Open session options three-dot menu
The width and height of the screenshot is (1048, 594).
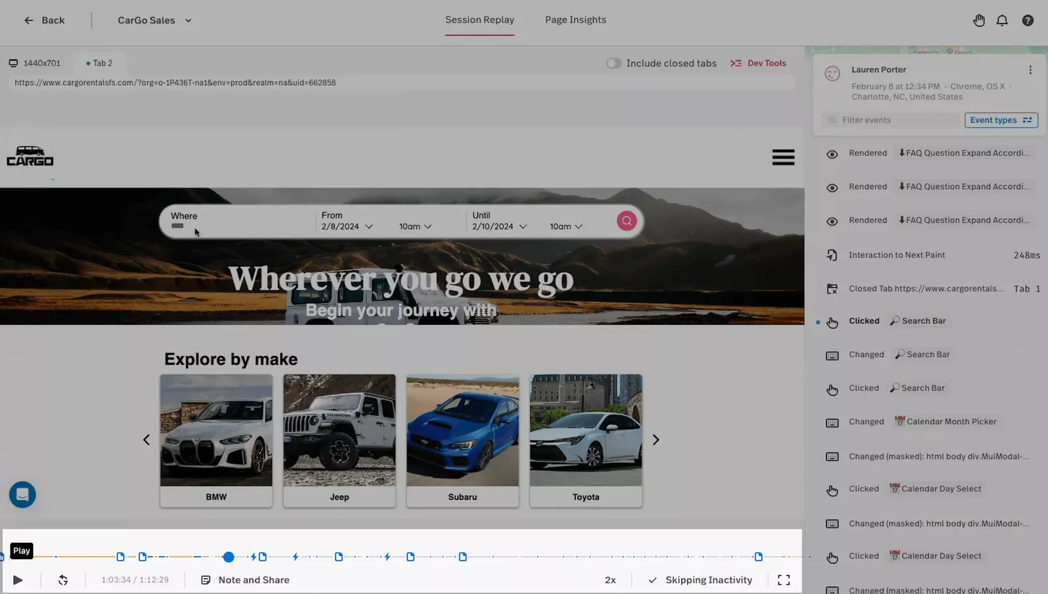click(1030, 70)
